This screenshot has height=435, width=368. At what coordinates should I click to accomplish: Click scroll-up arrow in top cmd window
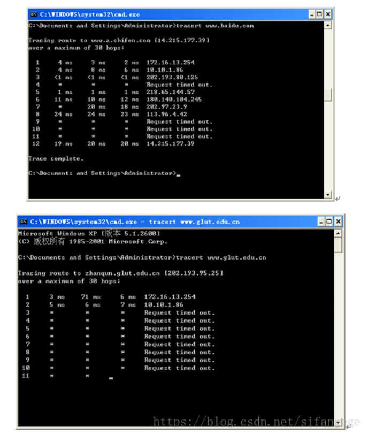328,26
